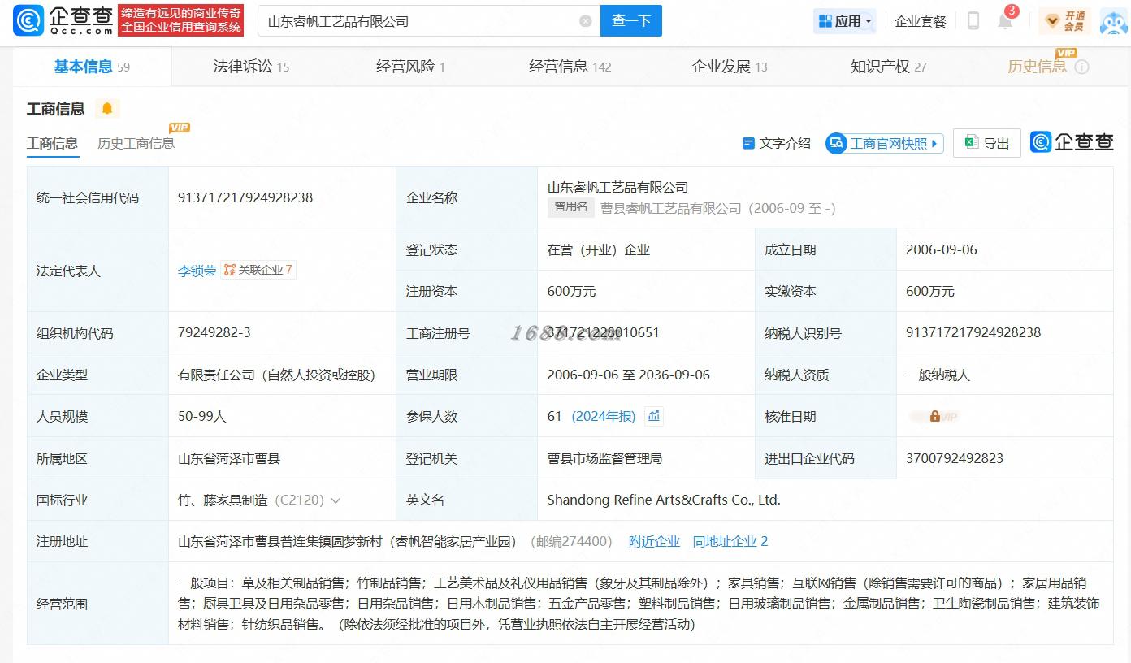
Task: Select the 工商信息 sub-tab
Action: (53, 143)
